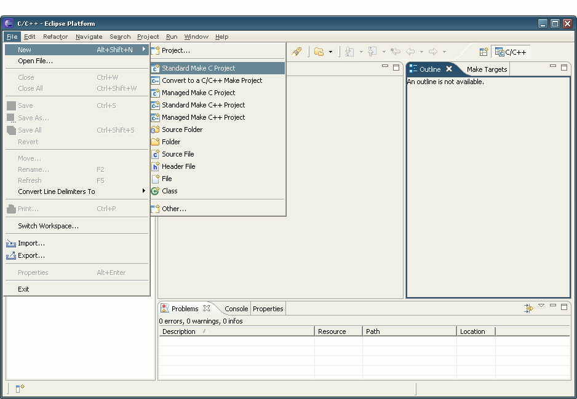The height and width of the screenshot is (399, 577).
Task: Click the fast view icon in status bar
Action: click(x=20, y=388)
